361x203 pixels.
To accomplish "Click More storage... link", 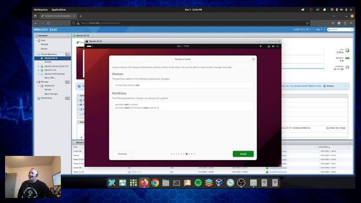I will 51,94.
